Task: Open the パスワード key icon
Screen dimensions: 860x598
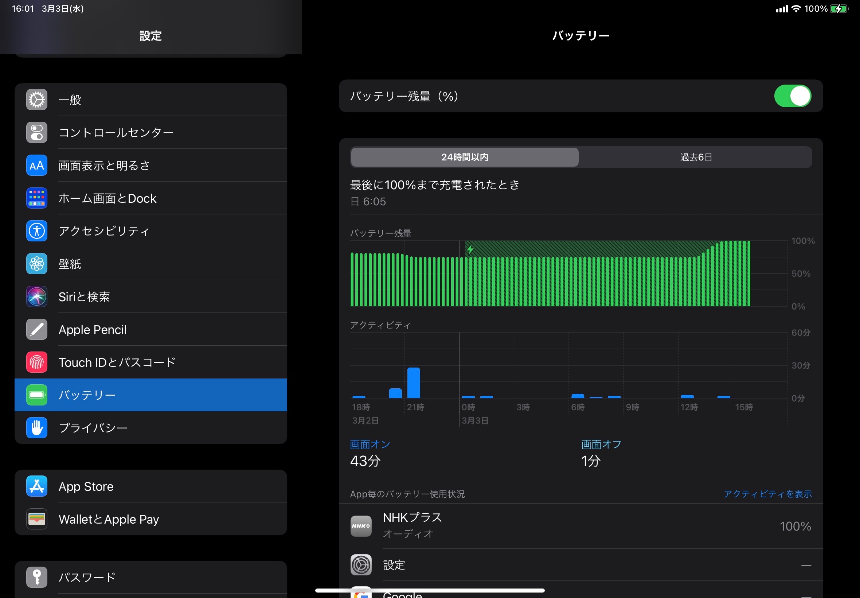Action: (x=37, y=577)
